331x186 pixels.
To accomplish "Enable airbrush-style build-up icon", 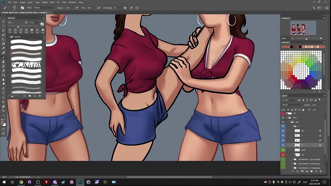I will [99, 8].
